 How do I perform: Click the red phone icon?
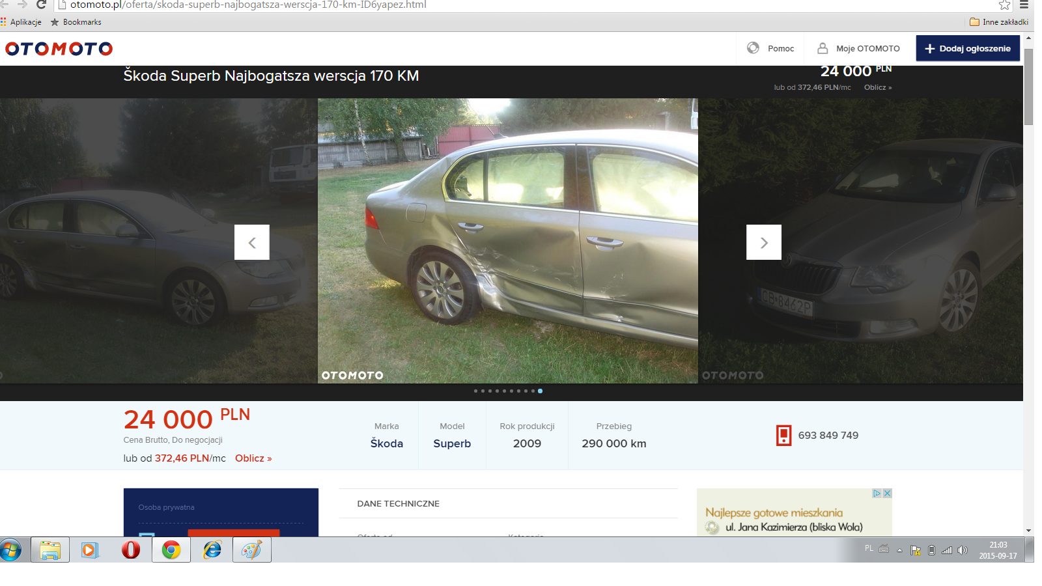click(x=783, y=435)
